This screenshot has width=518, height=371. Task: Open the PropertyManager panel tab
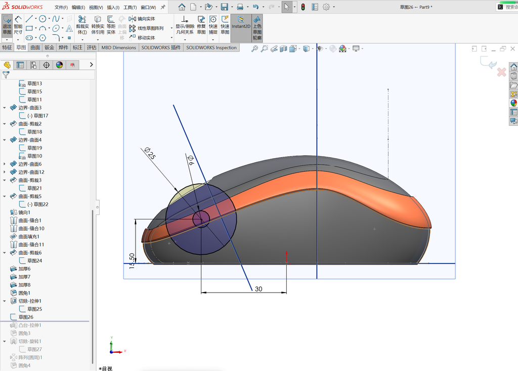[x=20, y=65]
